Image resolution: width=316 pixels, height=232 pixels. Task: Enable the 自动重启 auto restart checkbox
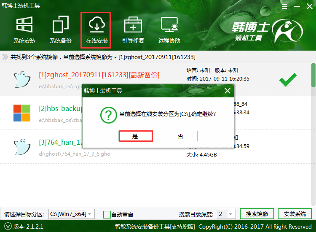[x=107, y=214]
